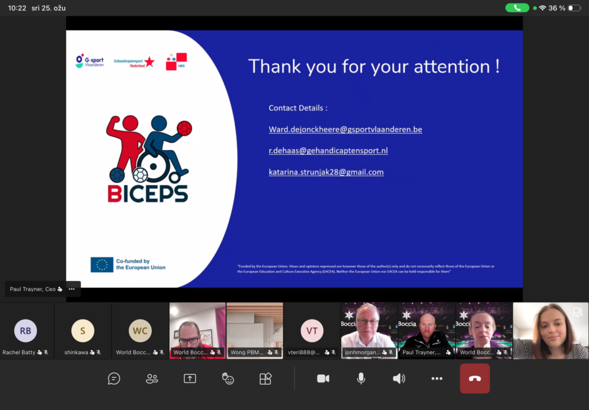
Task: Tap the share content icon
Action: [190, 378]
